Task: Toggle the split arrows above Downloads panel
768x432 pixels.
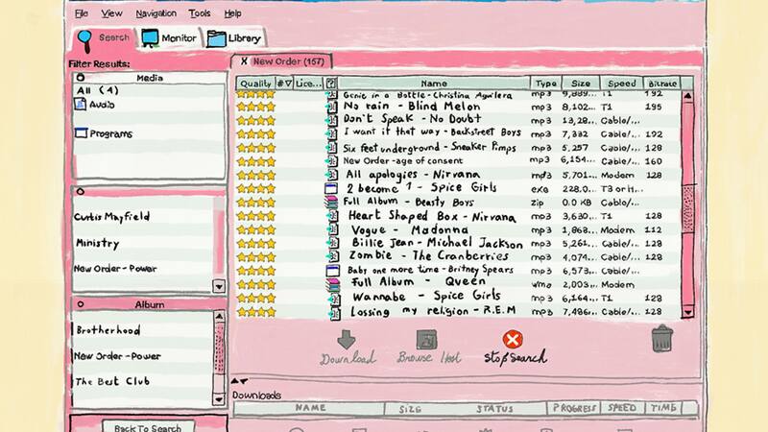Action: [x=240, y=381]
